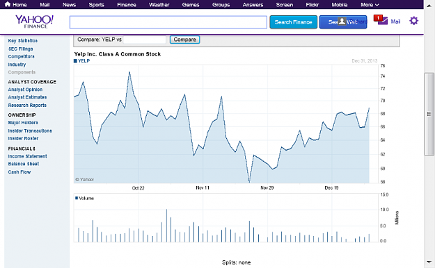Click the OWNERSHIP section heading
Viewport: 435px width, 268px height.
(22, 115)
